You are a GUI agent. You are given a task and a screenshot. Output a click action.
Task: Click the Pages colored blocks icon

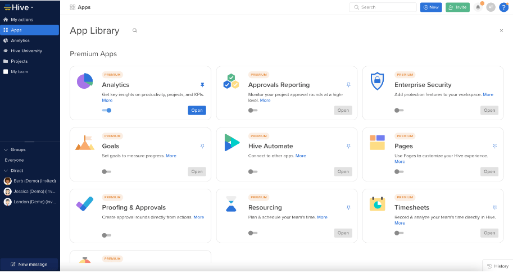(377, 142)
